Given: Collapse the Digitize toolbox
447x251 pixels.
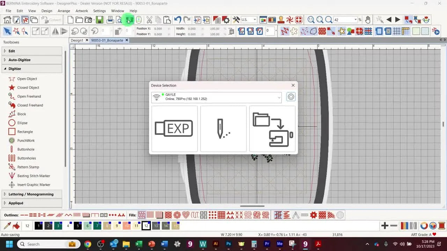Looking at the screenshot, I should [x=32, y=69].
